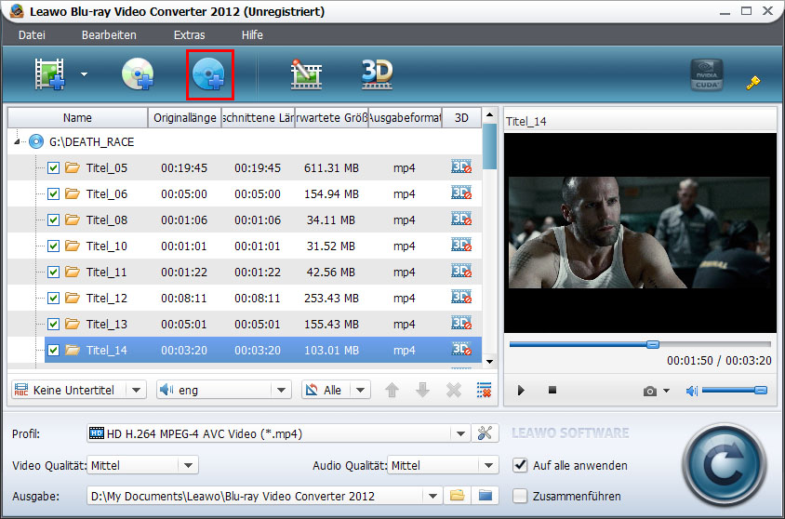Click the 3D icon for Titel_14

[x=461, y=349]
